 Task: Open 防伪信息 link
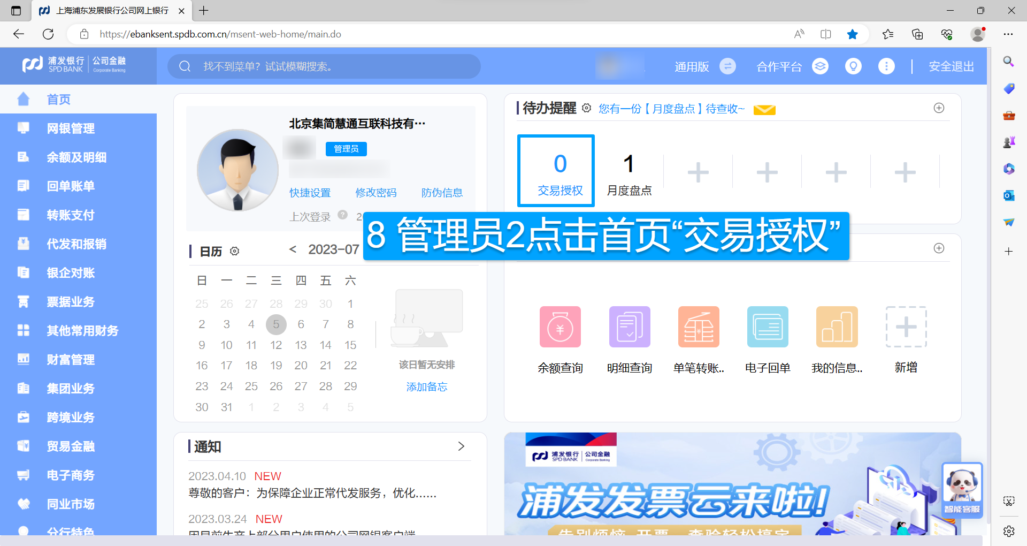442,193
